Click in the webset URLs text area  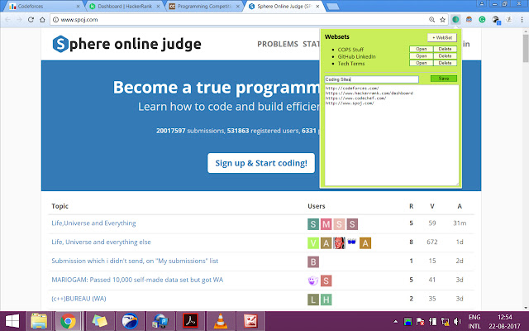pos(392,135)
